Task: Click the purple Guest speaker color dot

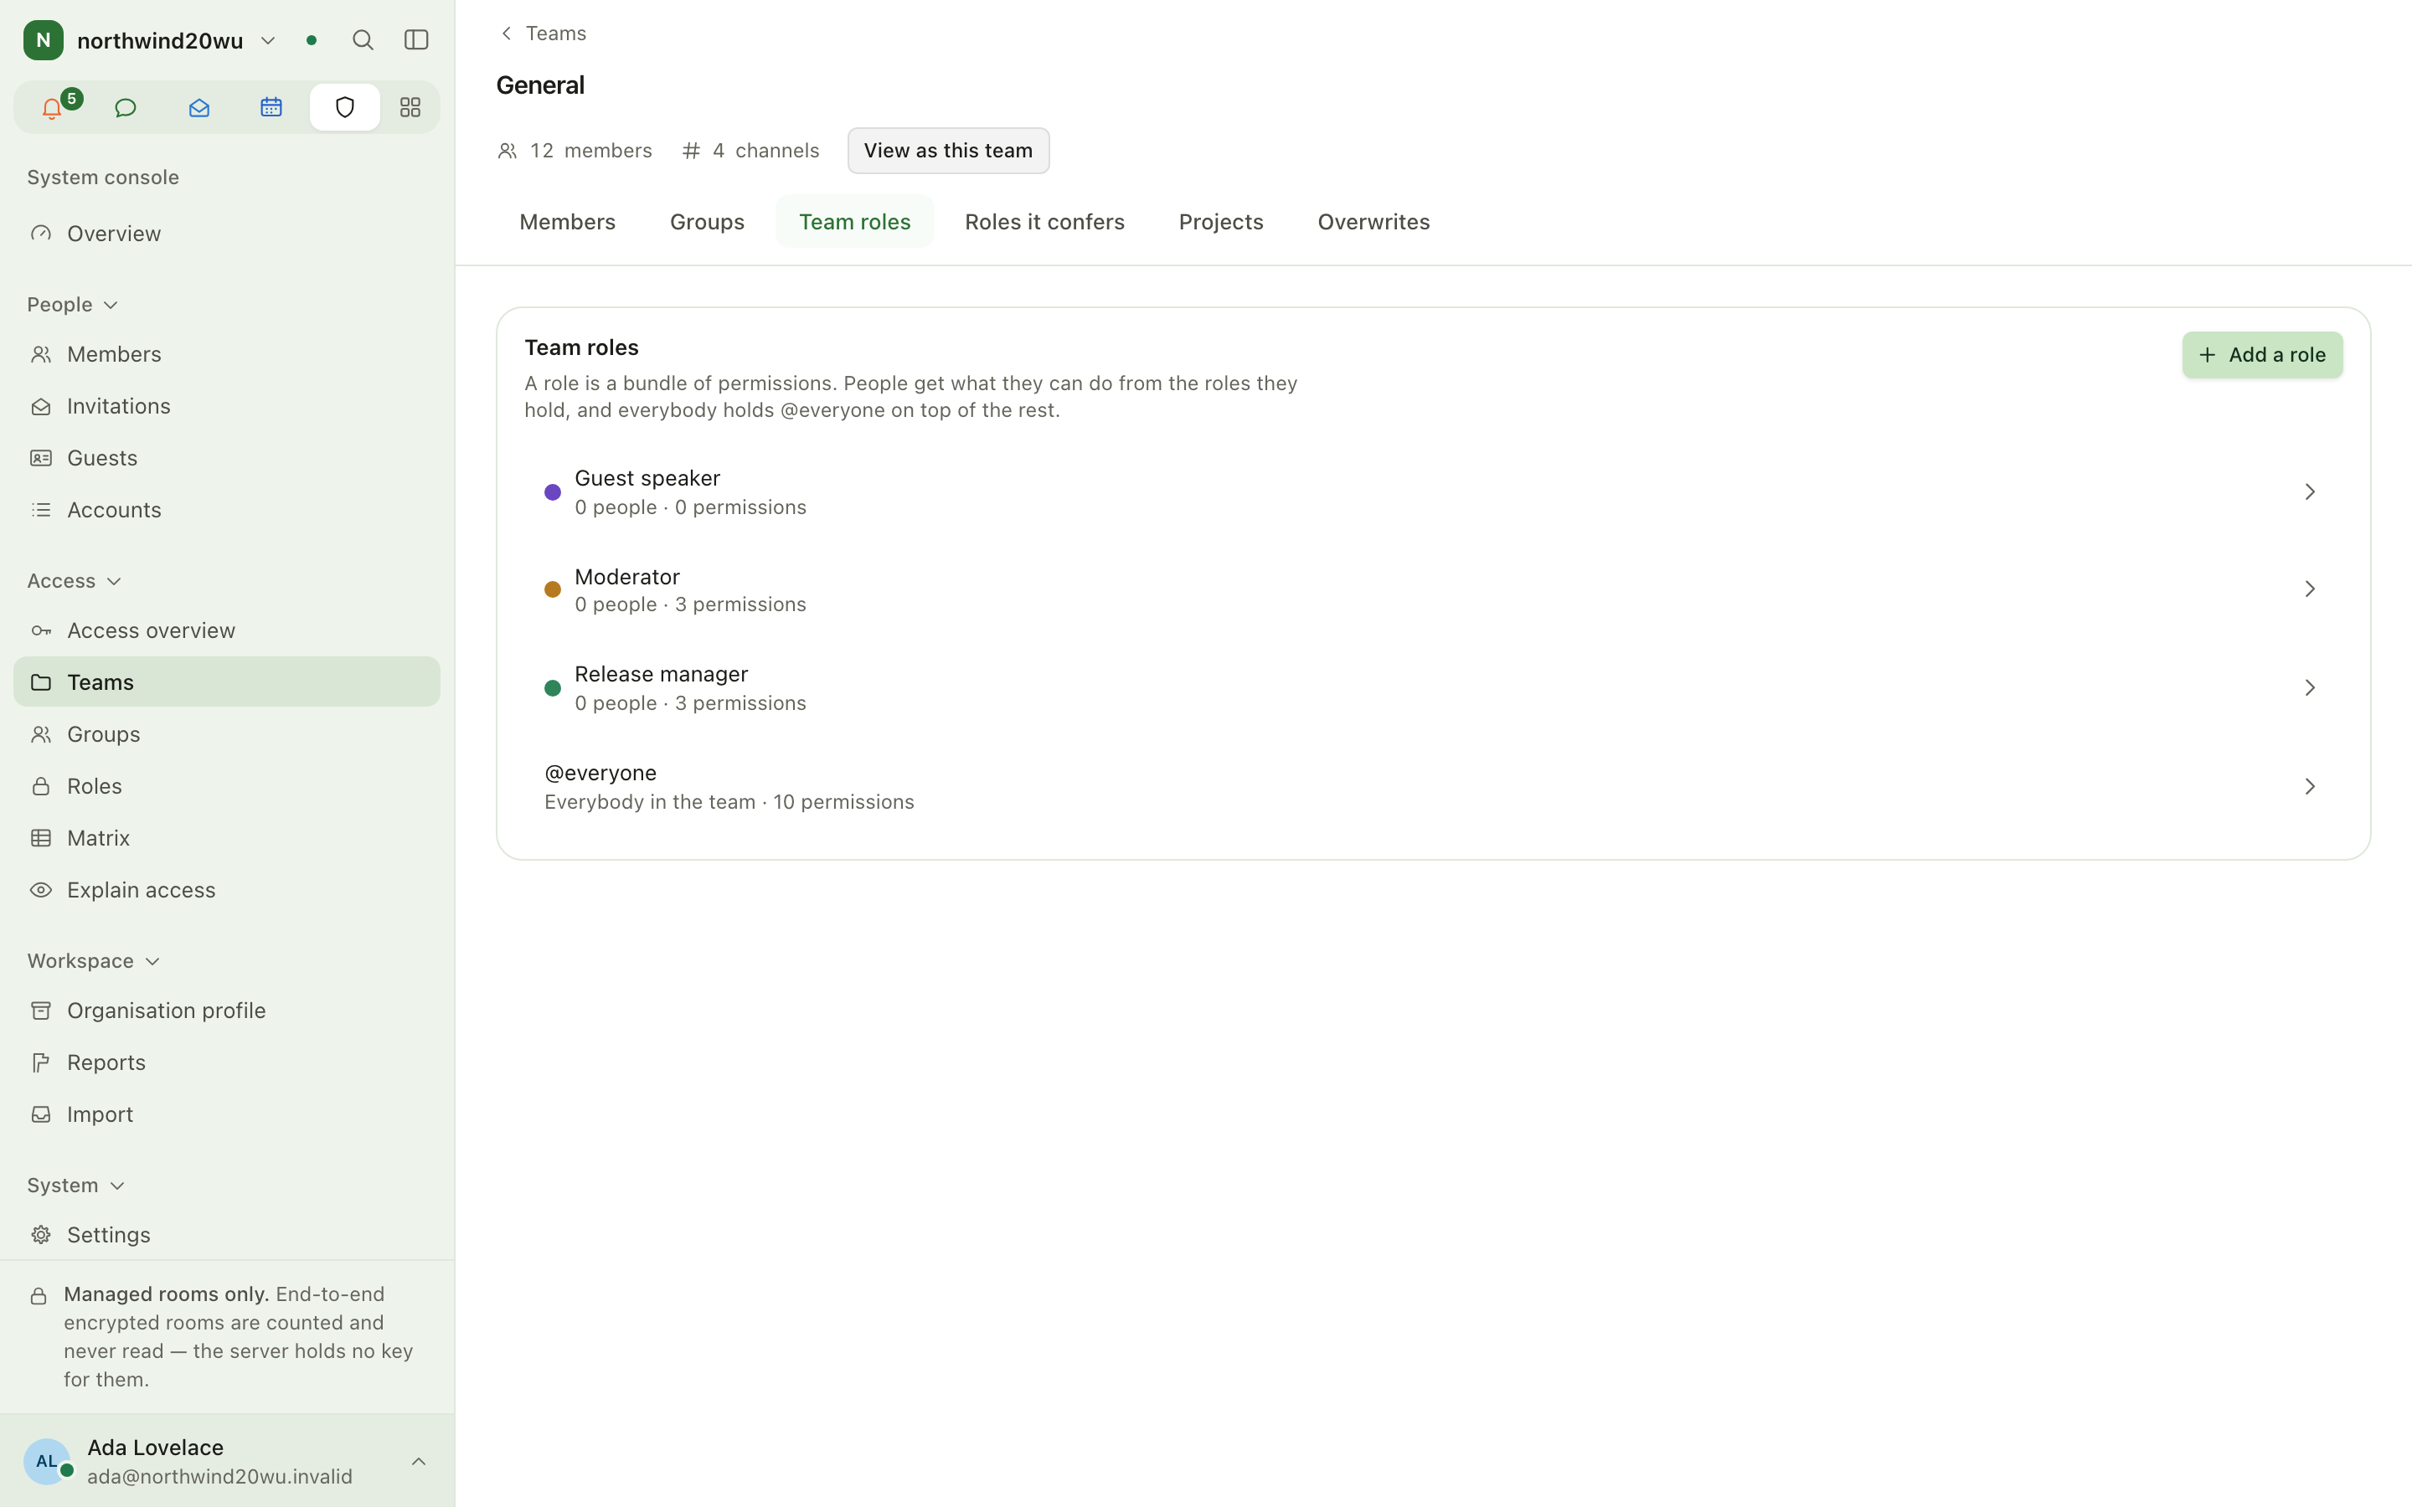Action: (x=552, y=492)
